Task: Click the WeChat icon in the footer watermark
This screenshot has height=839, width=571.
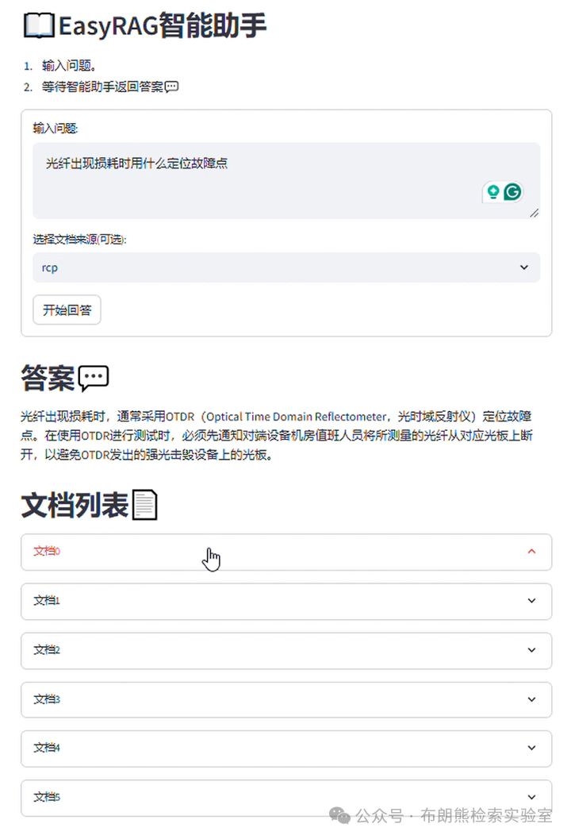Action: pyautogui.click(x=339, y=816)
